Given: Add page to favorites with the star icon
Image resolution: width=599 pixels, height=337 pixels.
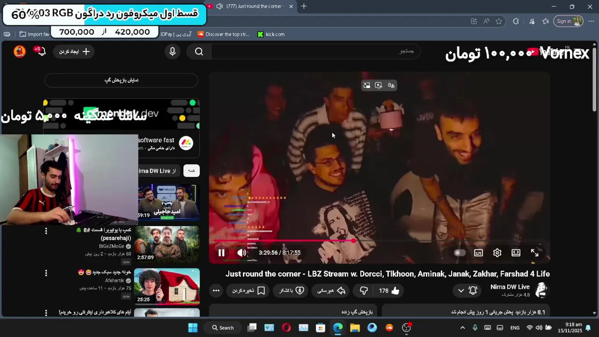Looking at the screenshot, I should tap(499, 21).
